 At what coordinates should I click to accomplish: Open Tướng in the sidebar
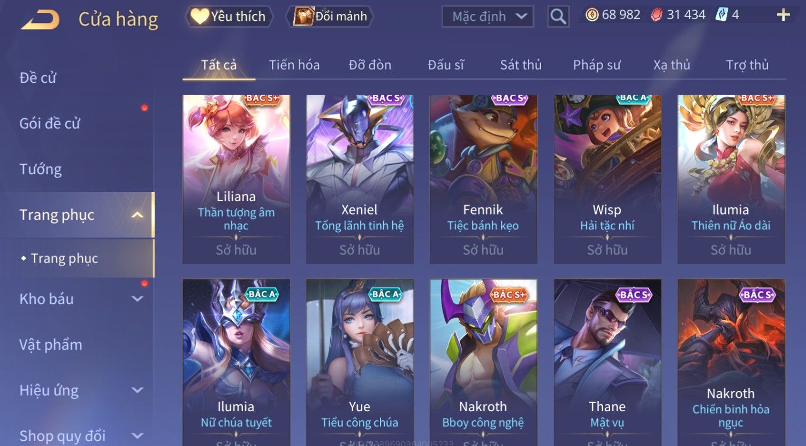pos(41,170)
